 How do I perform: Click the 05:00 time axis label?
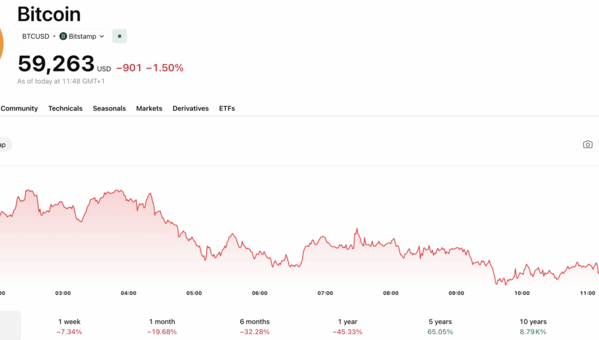pyautogui.click(x=194, y=293)
